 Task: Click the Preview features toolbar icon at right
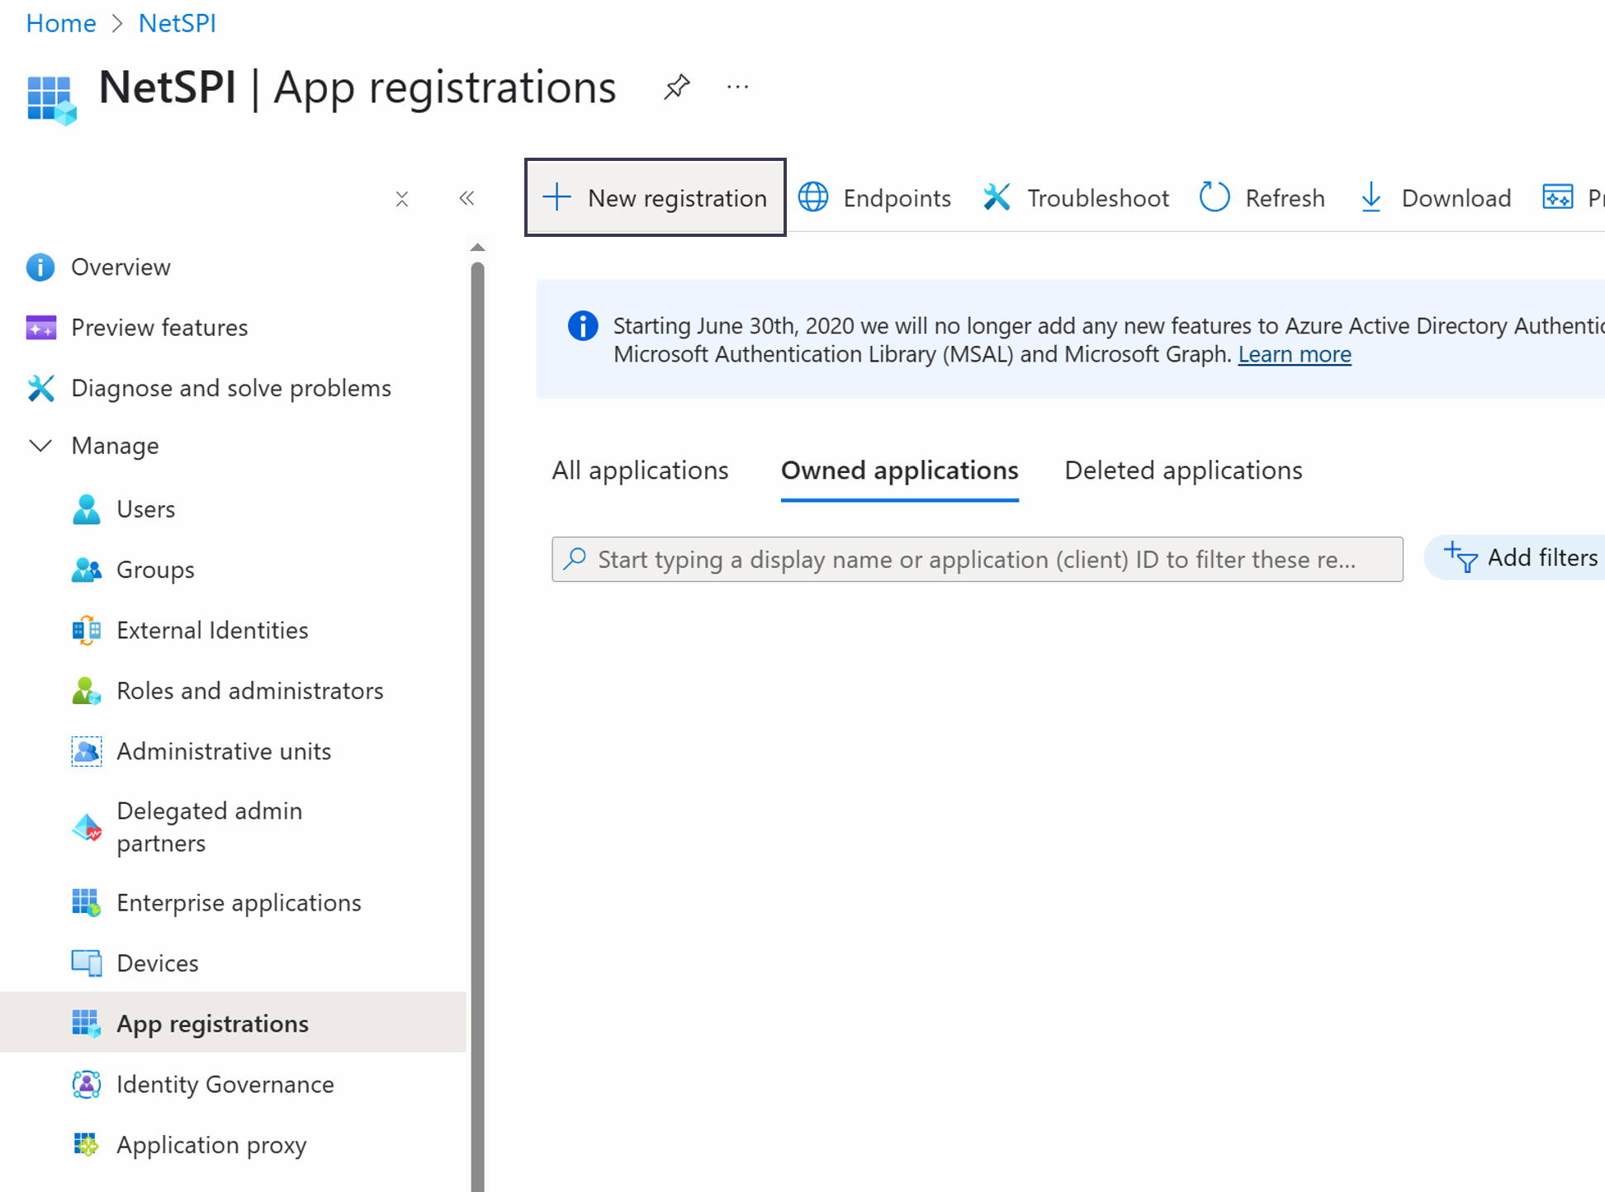click(x=1558, y=198)
